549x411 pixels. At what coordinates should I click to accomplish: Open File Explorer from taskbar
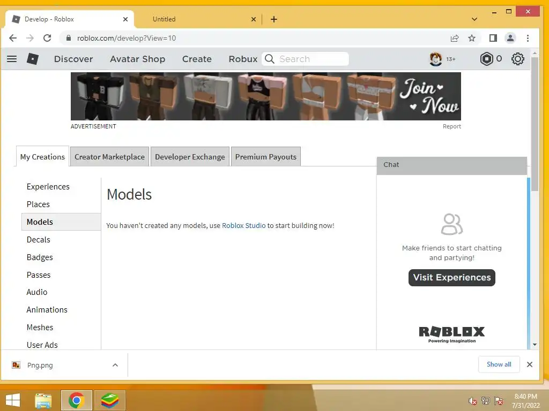pos(43,400)
